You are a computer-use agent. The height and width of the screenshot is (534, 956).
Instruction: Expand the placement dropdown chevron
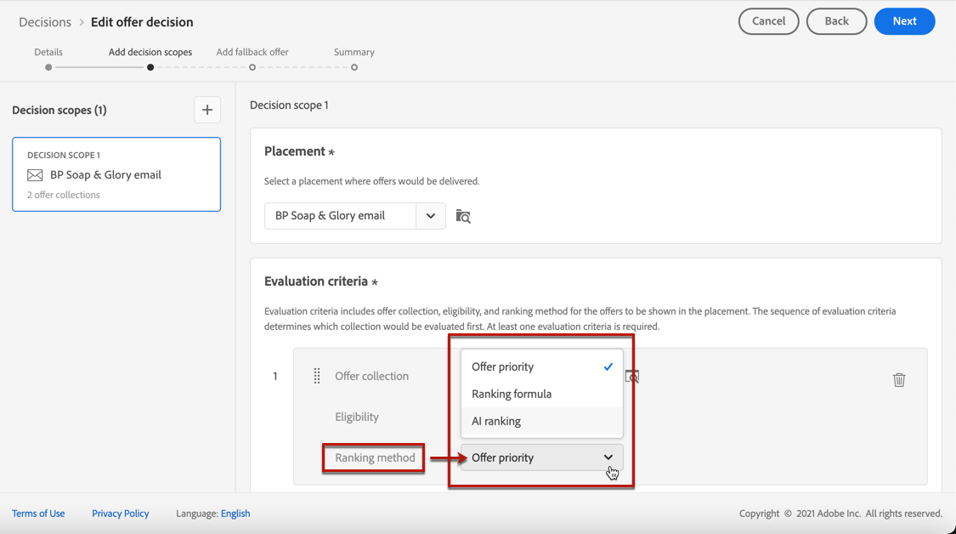point(431,216)
